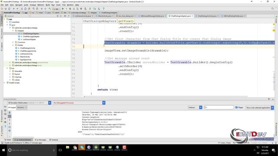This screenshot has width=278, height=156.
Task: Collapse the Holder folder in tree
Action: click(13, 45)
